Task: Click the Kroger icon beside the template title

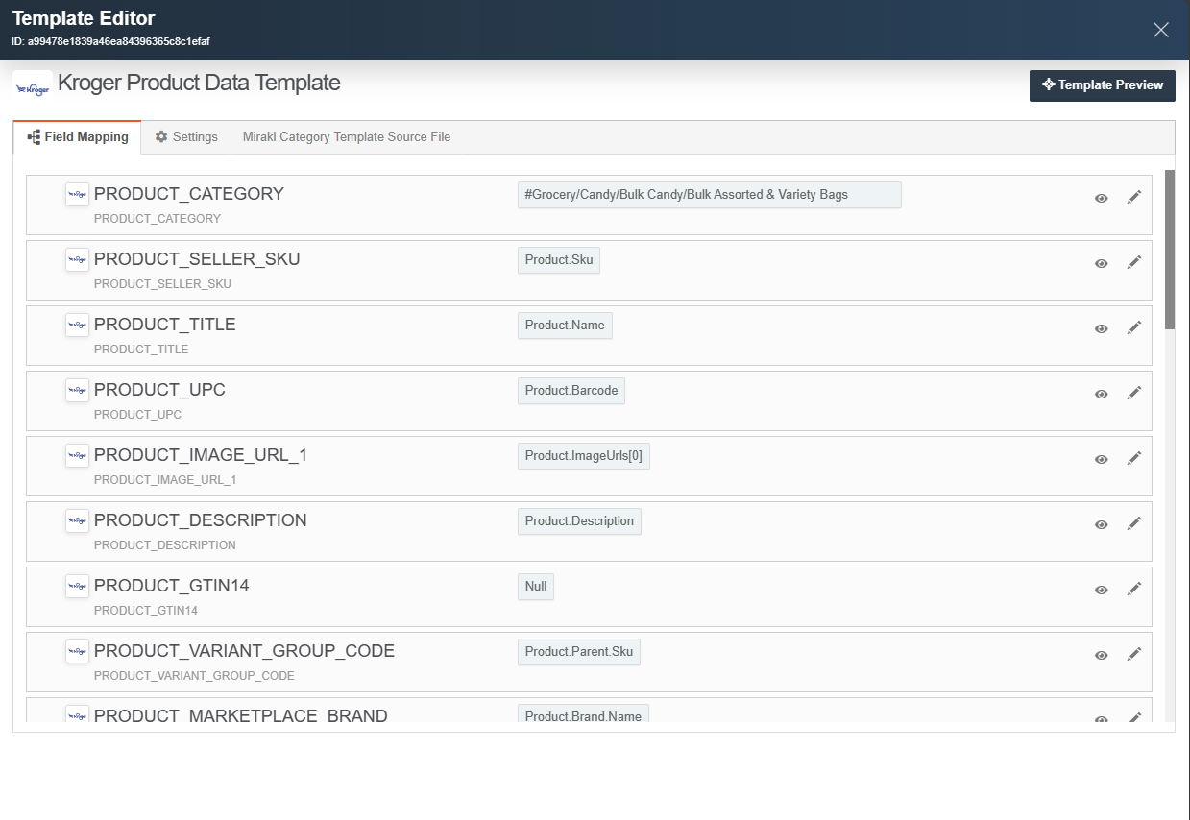Action: coord(32,85)
